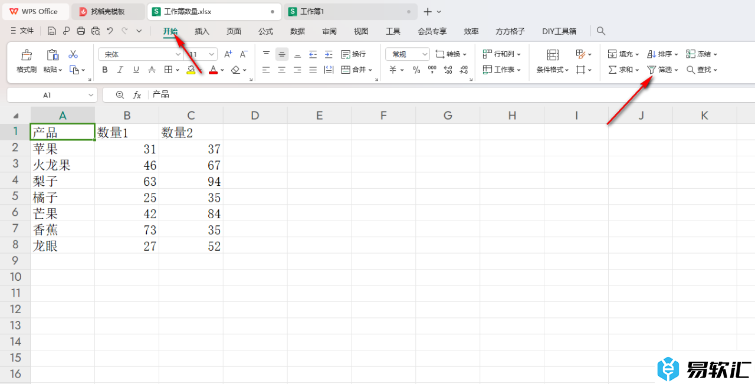Expand the Freeze (冻结) dropdown
Viewport: 755px width, 384px height.
point(715,54)
